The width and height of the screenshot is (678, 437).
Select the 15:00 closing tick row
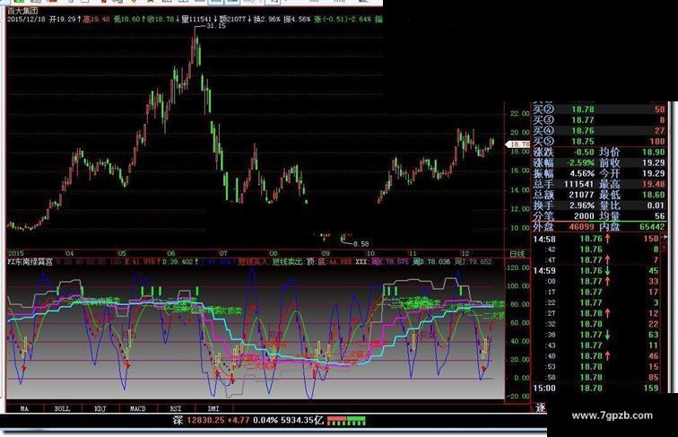[x=596, y=389]
